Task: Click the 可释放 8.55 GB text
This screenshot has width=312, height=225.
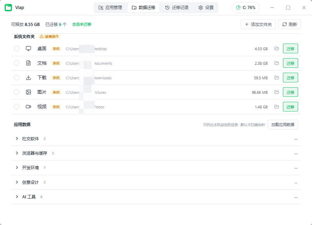Action: [25, 25]
